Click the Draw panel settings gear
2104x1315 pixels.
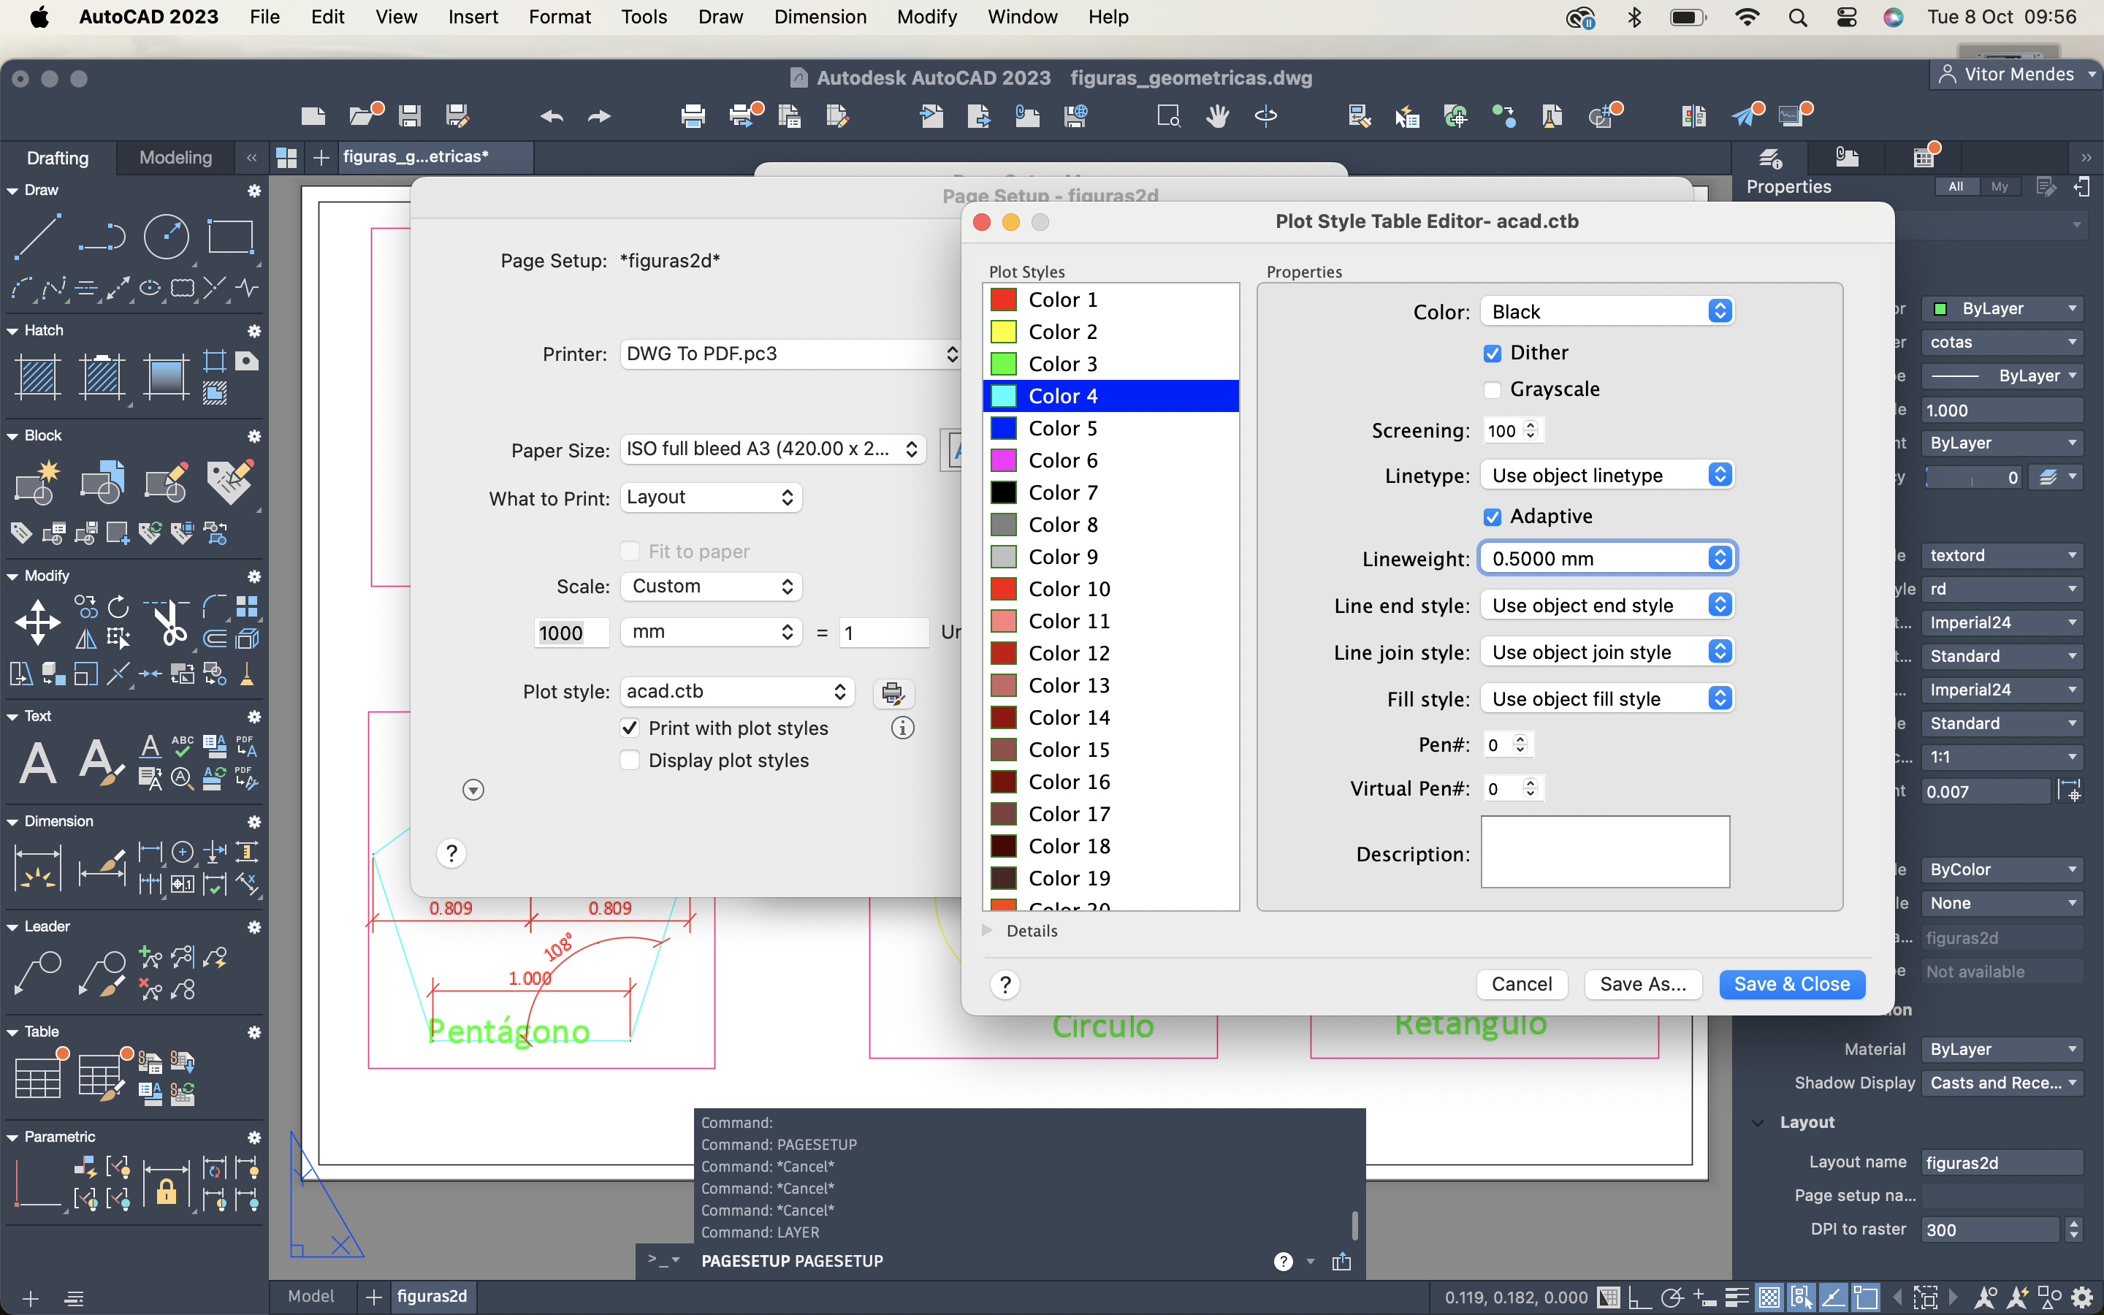point(254,191)
